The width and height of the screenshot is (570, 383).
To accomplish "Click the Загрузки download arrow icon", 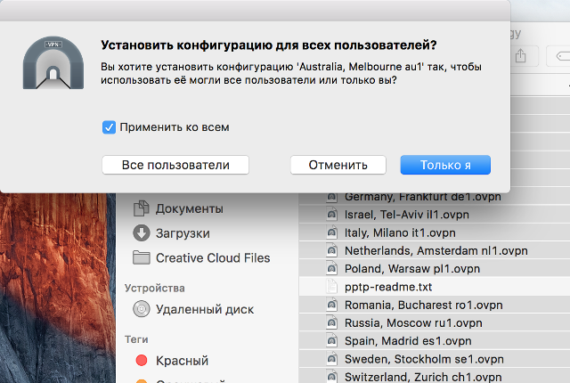I will 141,233.
